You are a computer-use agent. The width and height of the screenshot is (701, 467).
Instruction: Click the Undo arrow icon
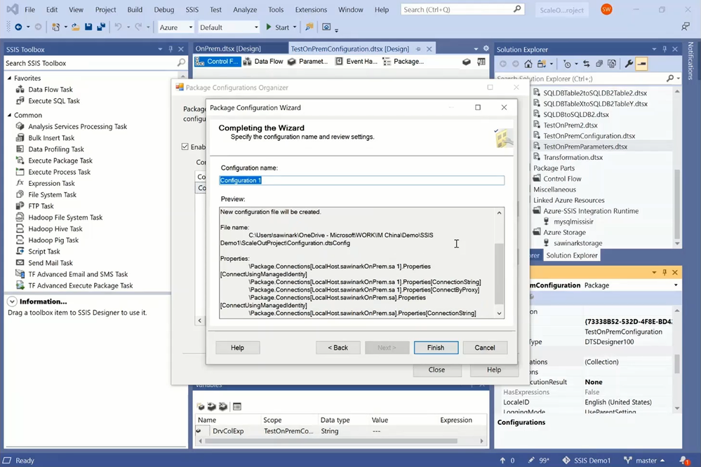(x=118, y=27)
